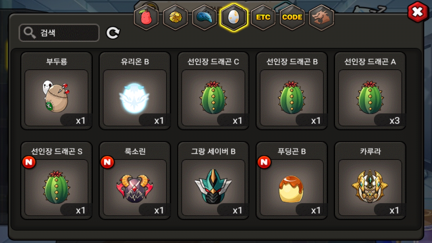Close the inventory with red X
The width and height of the screenshot is (432, 243).
[x=418, y=12]
